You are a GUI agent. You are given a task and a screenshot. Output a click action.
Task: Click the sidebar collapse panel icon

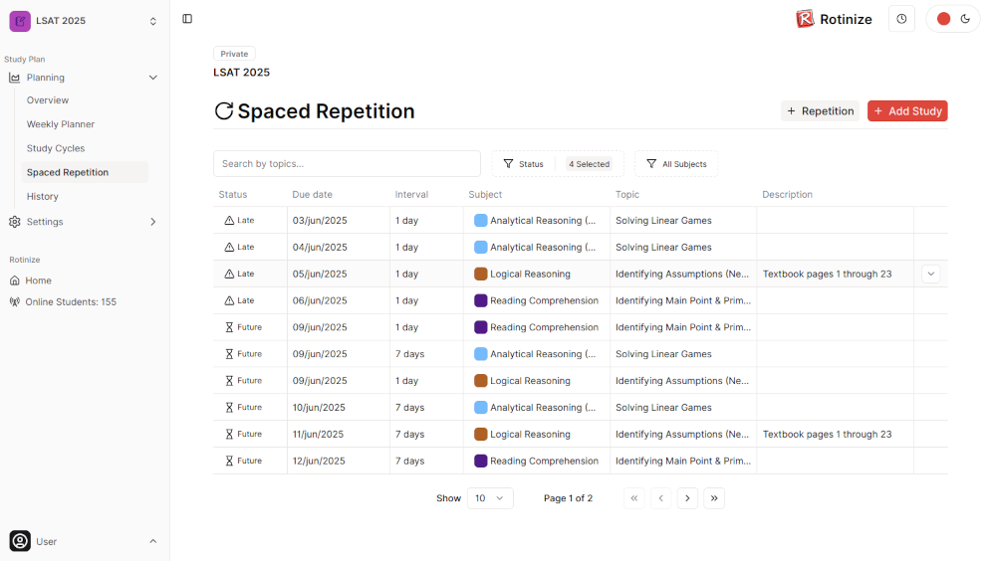click(x=187, y=19)
